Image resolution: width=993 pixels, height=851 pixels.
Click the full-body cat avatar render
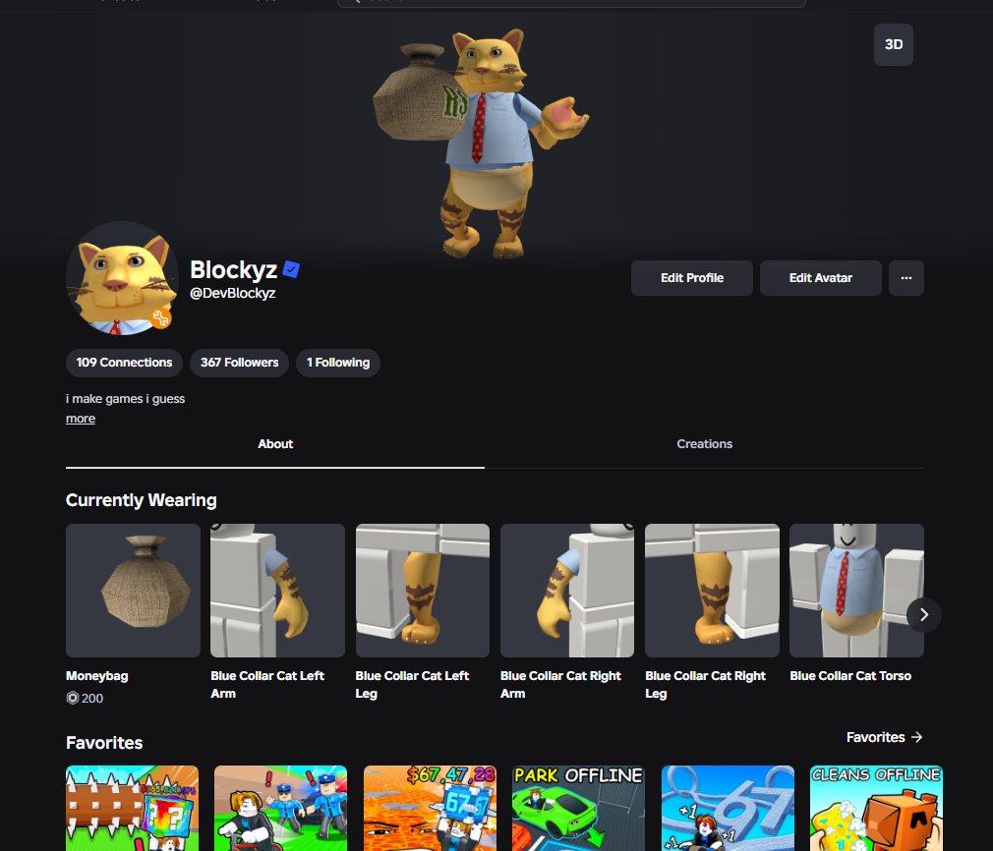point(482,142)
